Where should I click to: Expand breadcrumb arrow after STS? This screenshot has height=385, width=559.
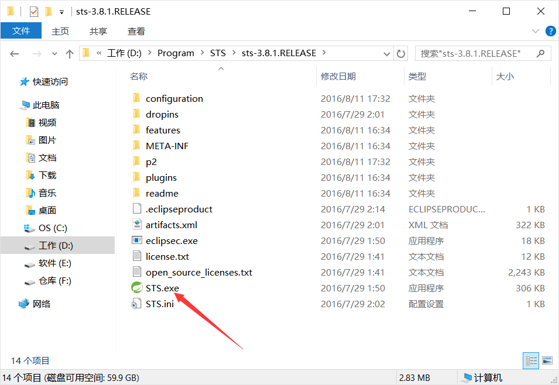(x=234, y=53)
